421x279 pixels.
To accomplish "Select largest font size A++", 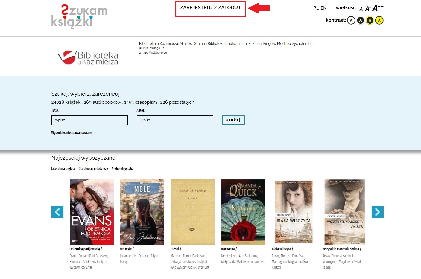I will (x=378, y=7).
